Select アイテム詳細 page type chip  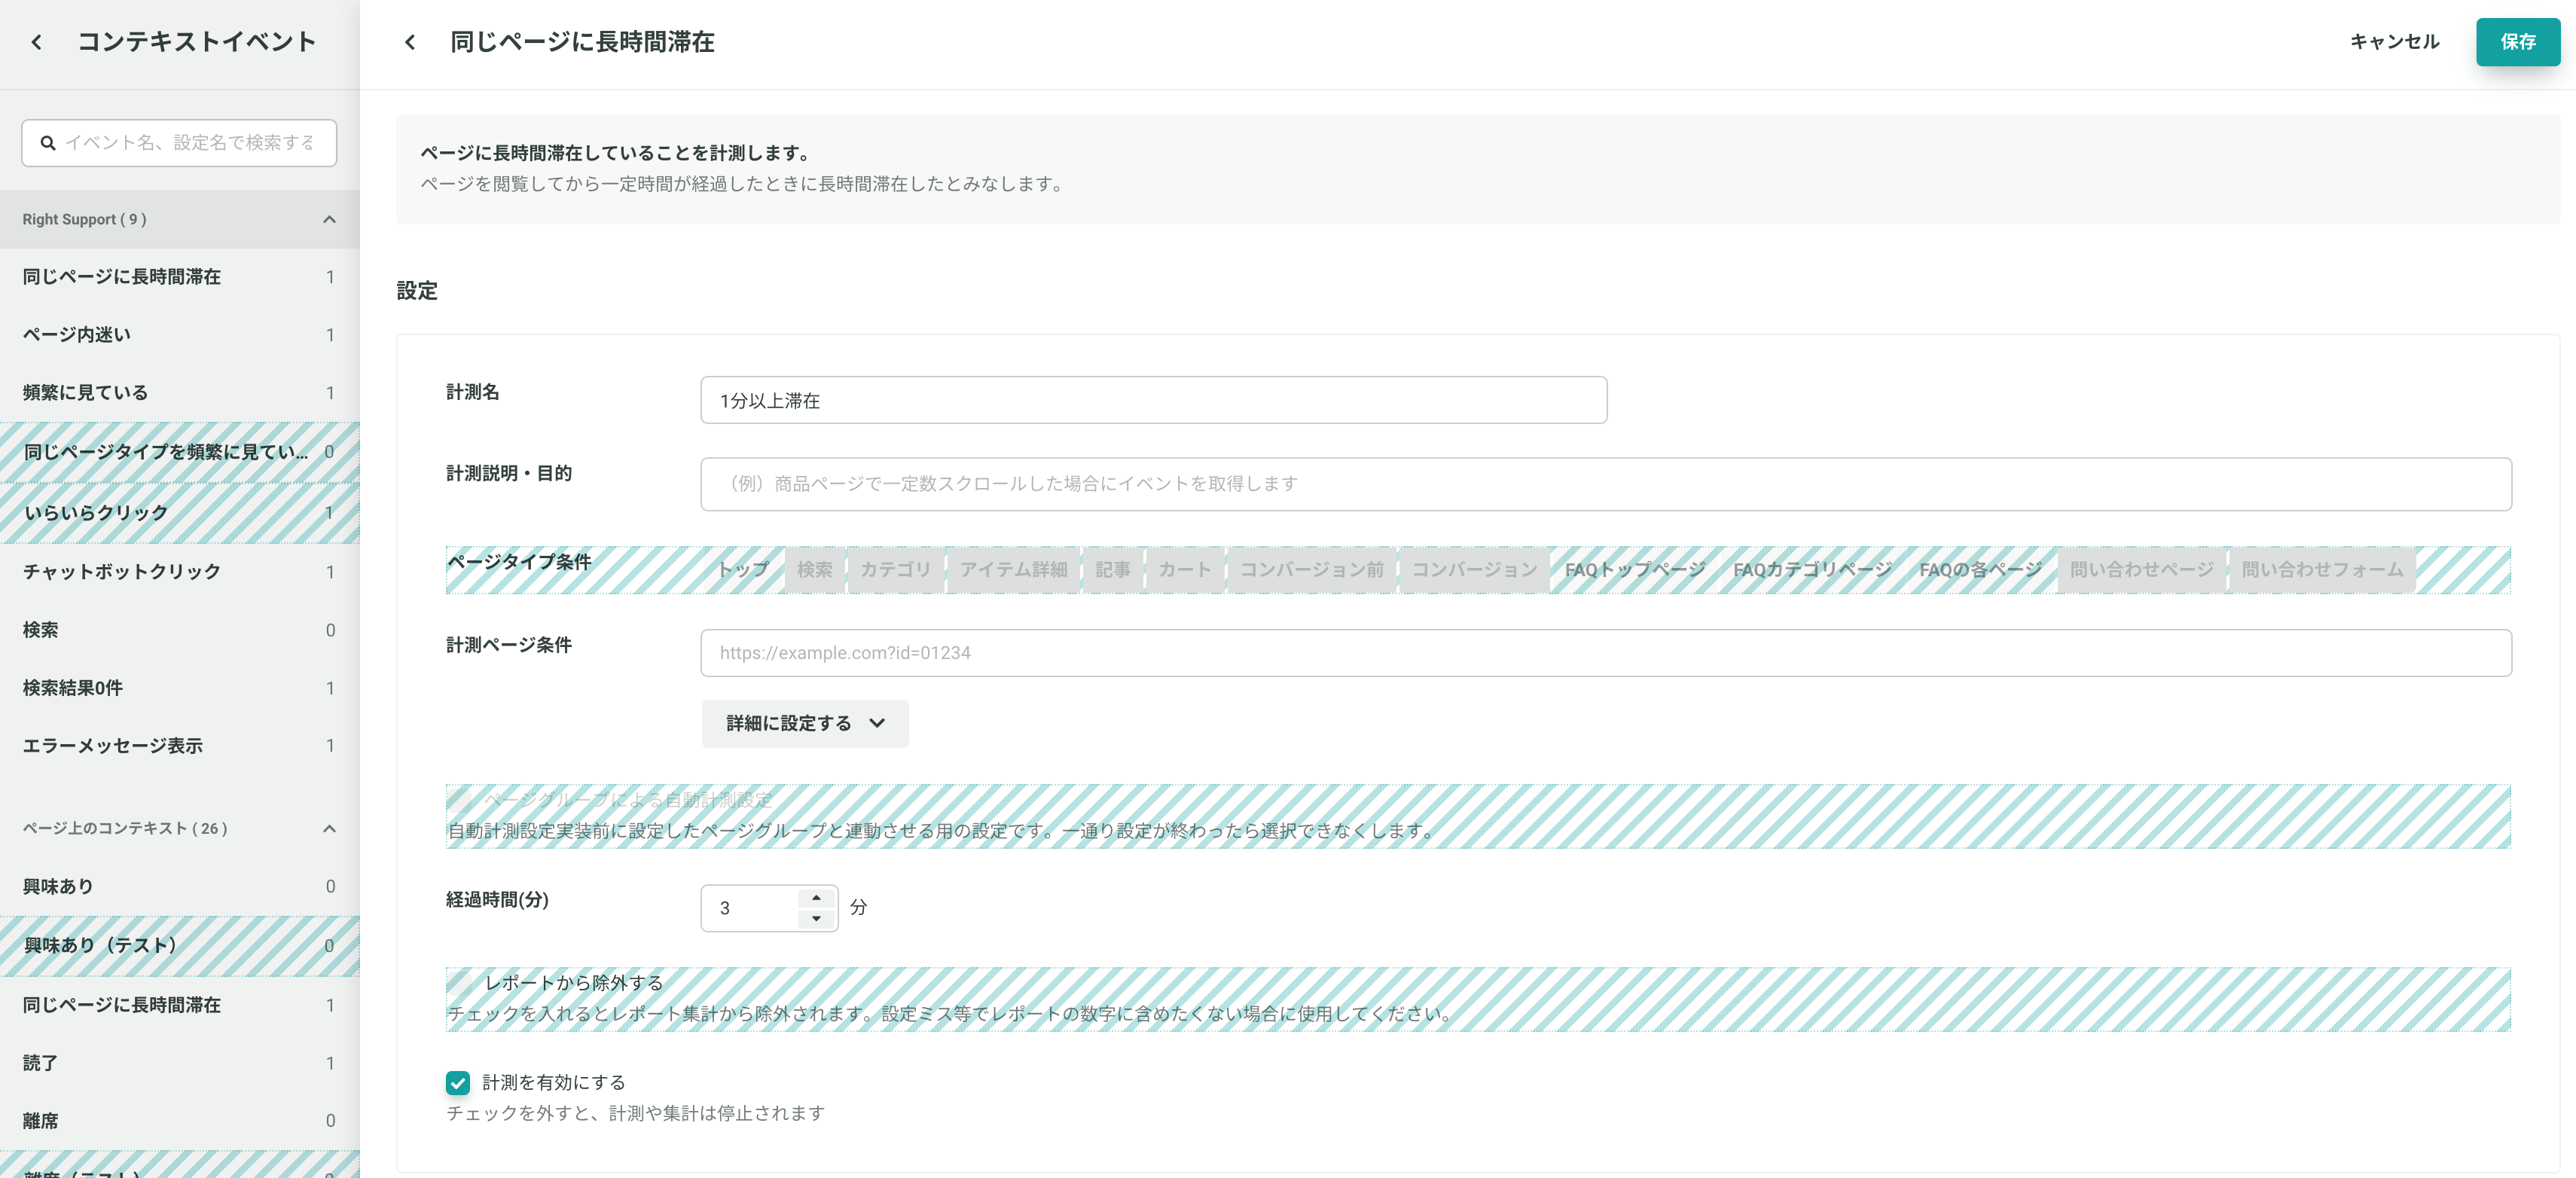point(1013,569)
